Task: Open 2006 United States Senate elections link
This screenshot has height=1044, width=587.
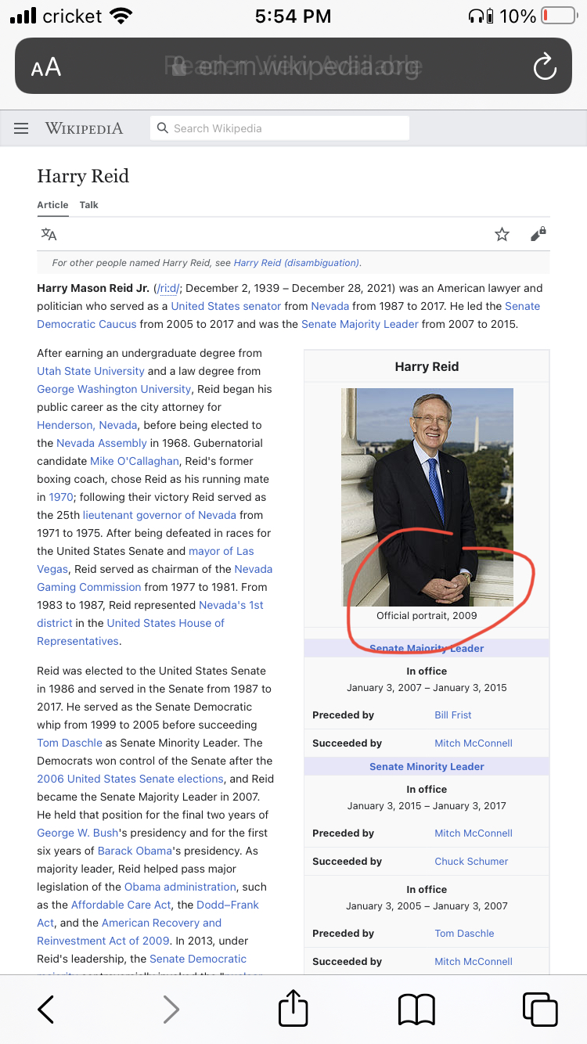Action: pos(130,779)
